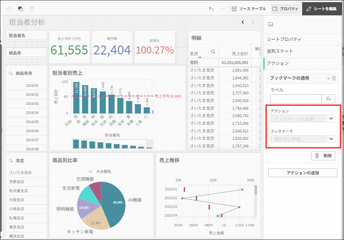The width and height of the screenshot is (344, 240).
Task: Click the undo arrow in top toolbar
Action: tap(211, 9)
